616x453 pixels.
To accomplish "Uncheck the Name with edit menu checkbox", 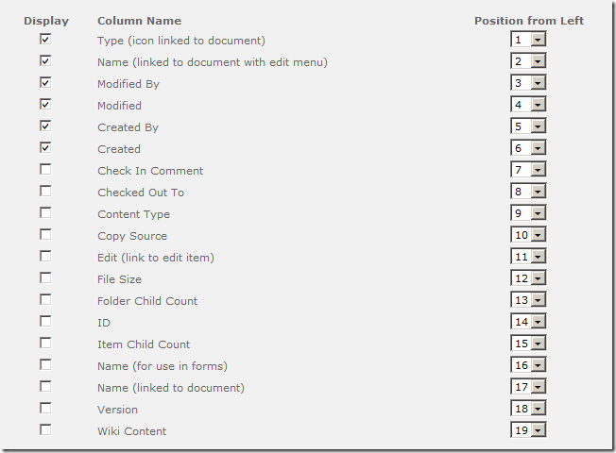I will pyautogui.click(x=45, y=61).
